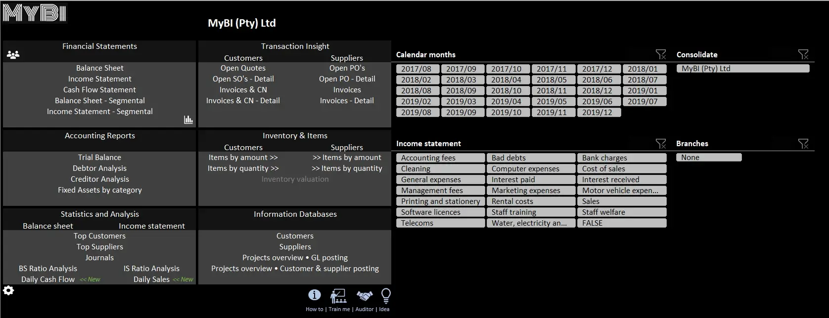Clear the Consolidate filter

[x=803, y=54]
